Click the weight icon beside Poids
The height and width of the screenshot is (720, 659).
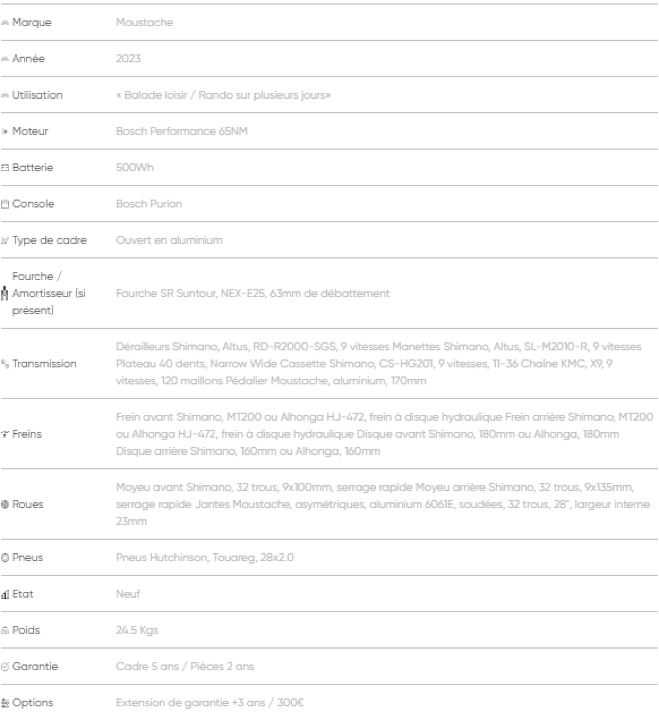coord(5,630)
